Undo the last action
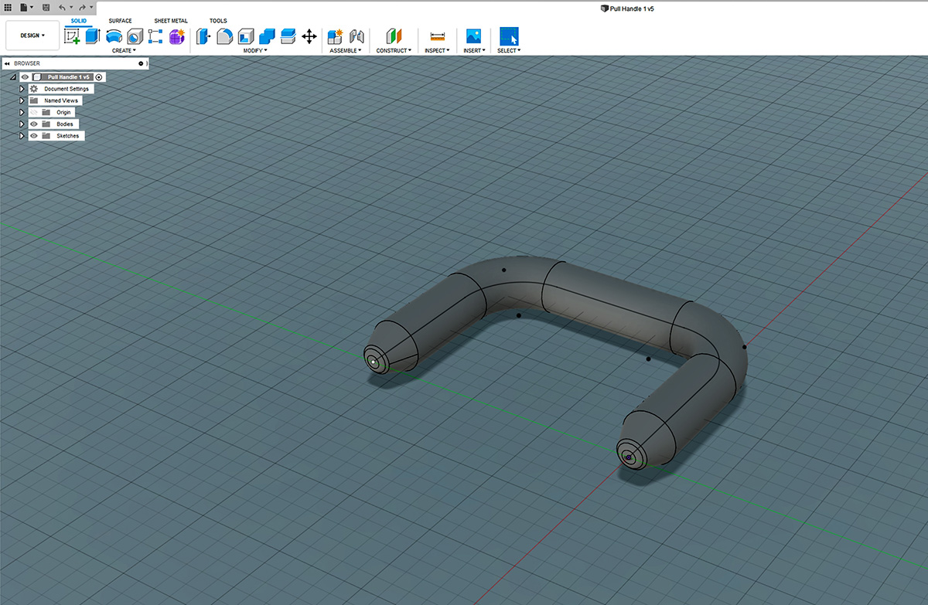The height and width of the screenshot is (605, 928). click(x=63, y=7)
